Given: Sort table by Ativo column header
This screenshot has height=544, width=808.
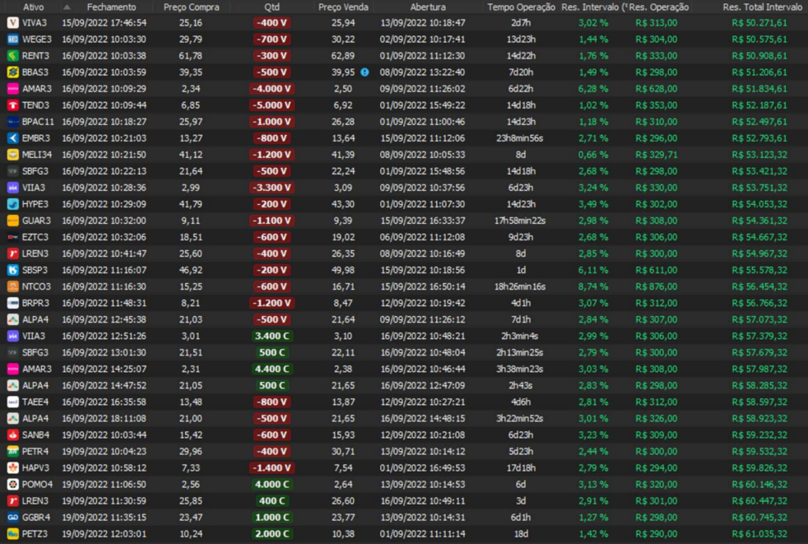Looking at the screenshot, I should click(x=33, y=7).
